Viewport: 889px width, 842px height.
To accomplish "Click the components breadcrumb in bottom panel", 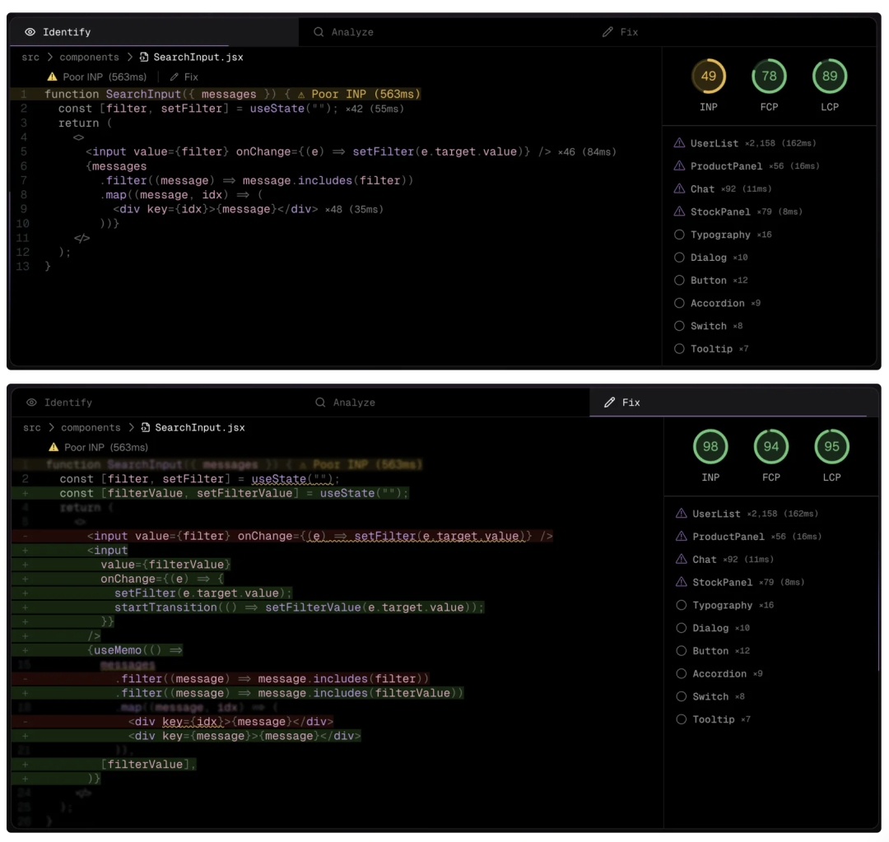I will (x=91, y=427).
